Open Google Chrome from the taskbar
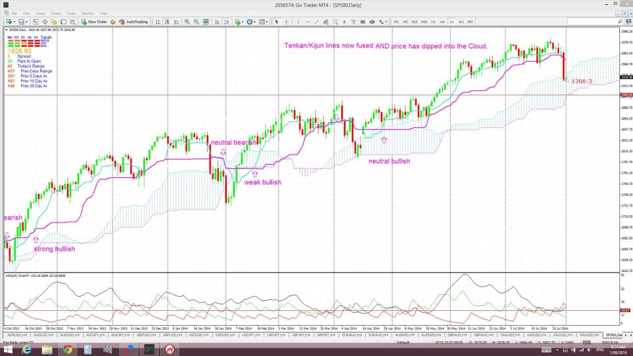Screen dimensions: 633x356 67,350
